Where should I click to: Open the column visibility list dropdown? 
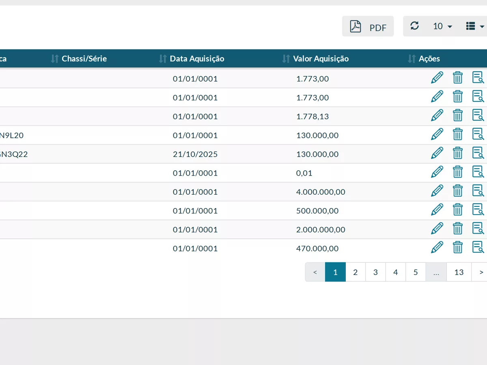475,26
